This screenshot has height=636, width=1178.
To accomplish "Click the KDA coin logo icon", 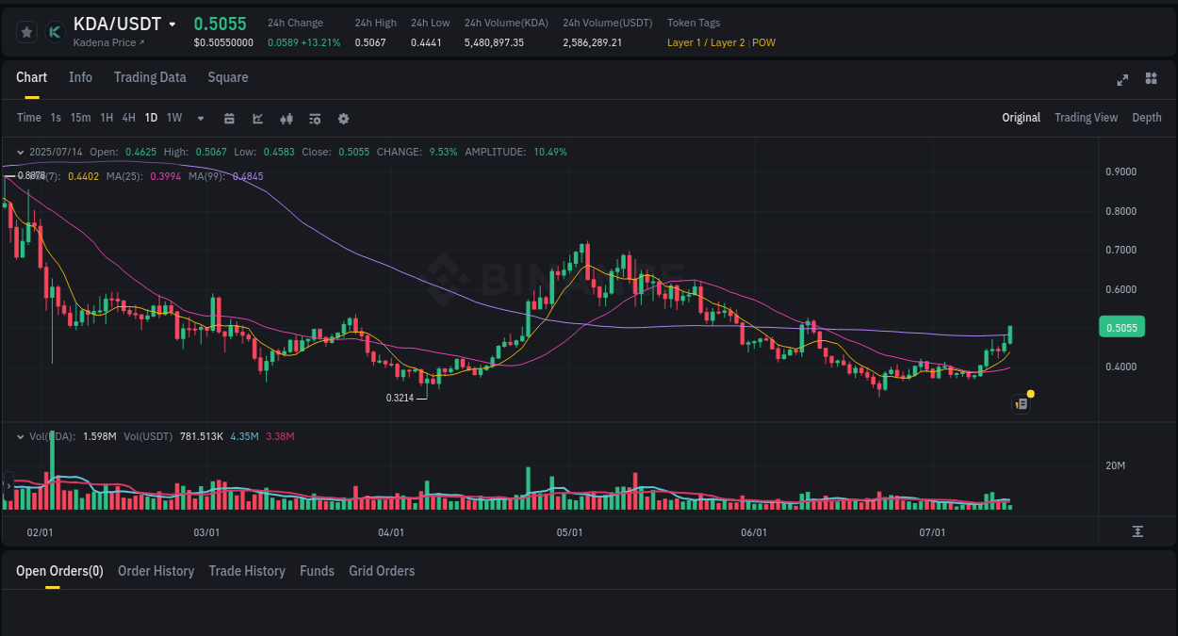I will point(55,31).
